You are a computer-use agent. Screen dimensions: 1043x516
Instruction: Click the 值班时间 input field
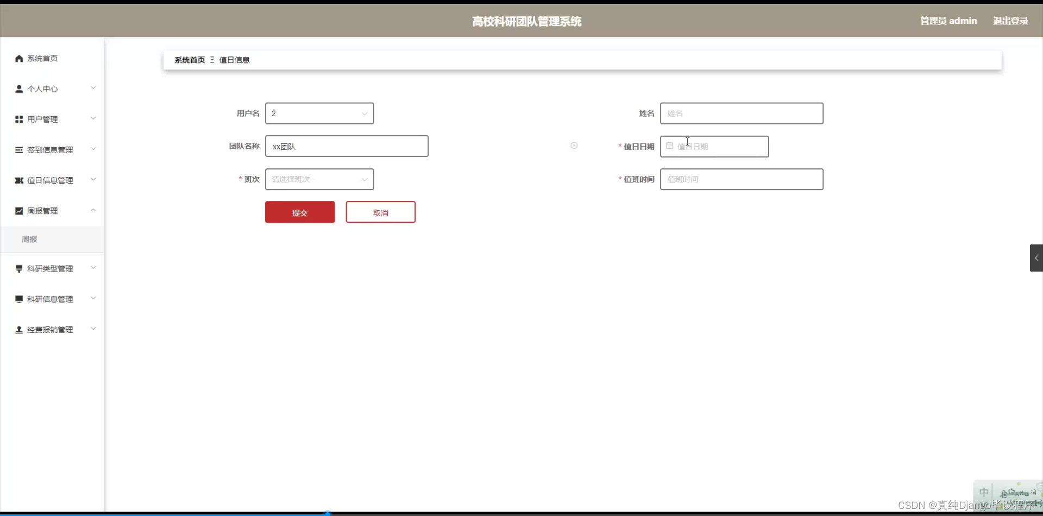(742, 179)
